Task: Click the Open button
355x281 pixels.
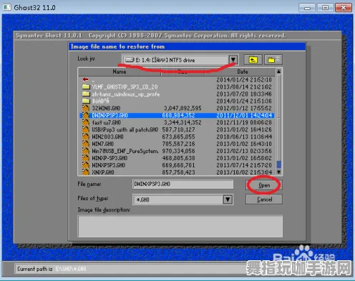Action: 264,185
